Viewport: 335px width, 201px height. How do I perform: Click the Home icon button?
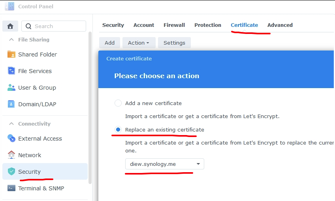pyautogui.click(x=10, y=26)
